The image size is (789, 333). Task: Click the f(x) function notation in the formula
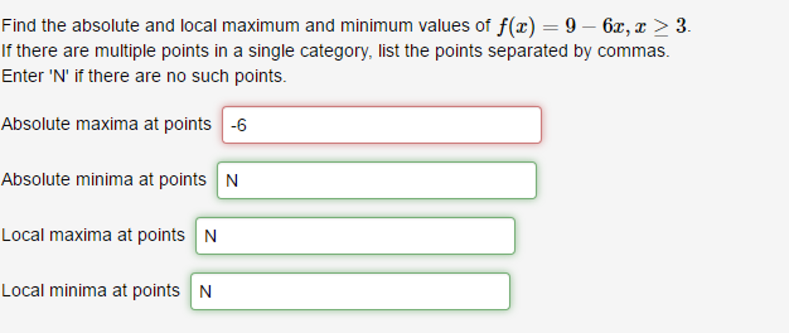(x=516, y=26)
